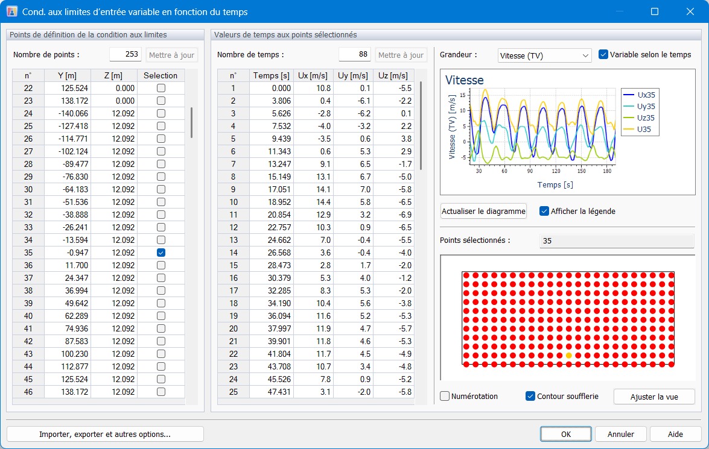Click the Points sélectionnés field showing 35

[x=617, y=240]
